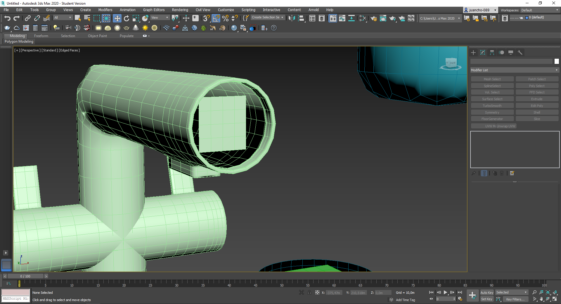The height and width of the screenshot is (304, 561).
Task: Click Make Unique icon below modifier stack
Action: click(x=495, y=173)
